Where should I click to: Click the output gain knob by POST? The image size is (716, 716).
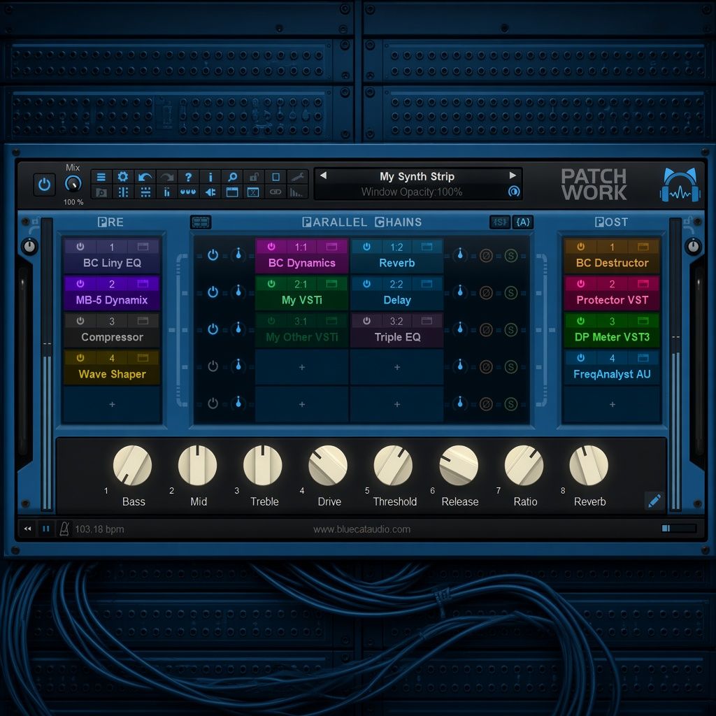click(693, 247)
